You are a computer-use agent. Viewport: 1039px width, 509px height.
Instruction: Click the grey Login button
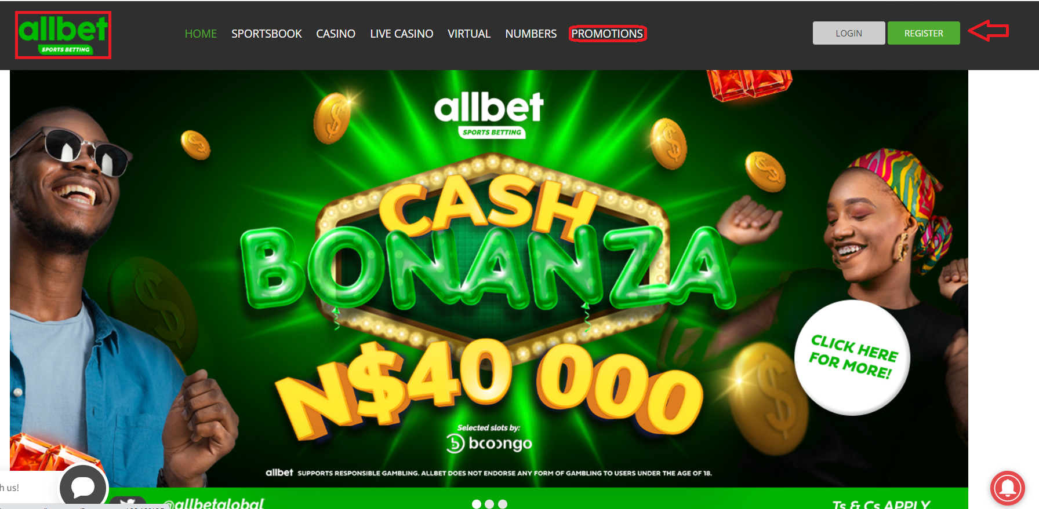[x=849, y=33]
